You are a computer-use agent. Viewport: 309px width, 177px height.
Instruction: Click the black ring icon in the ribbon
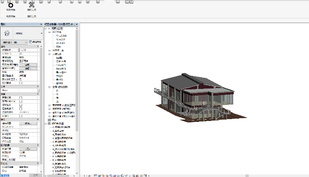pyautogui.click(x=11, y=5)
